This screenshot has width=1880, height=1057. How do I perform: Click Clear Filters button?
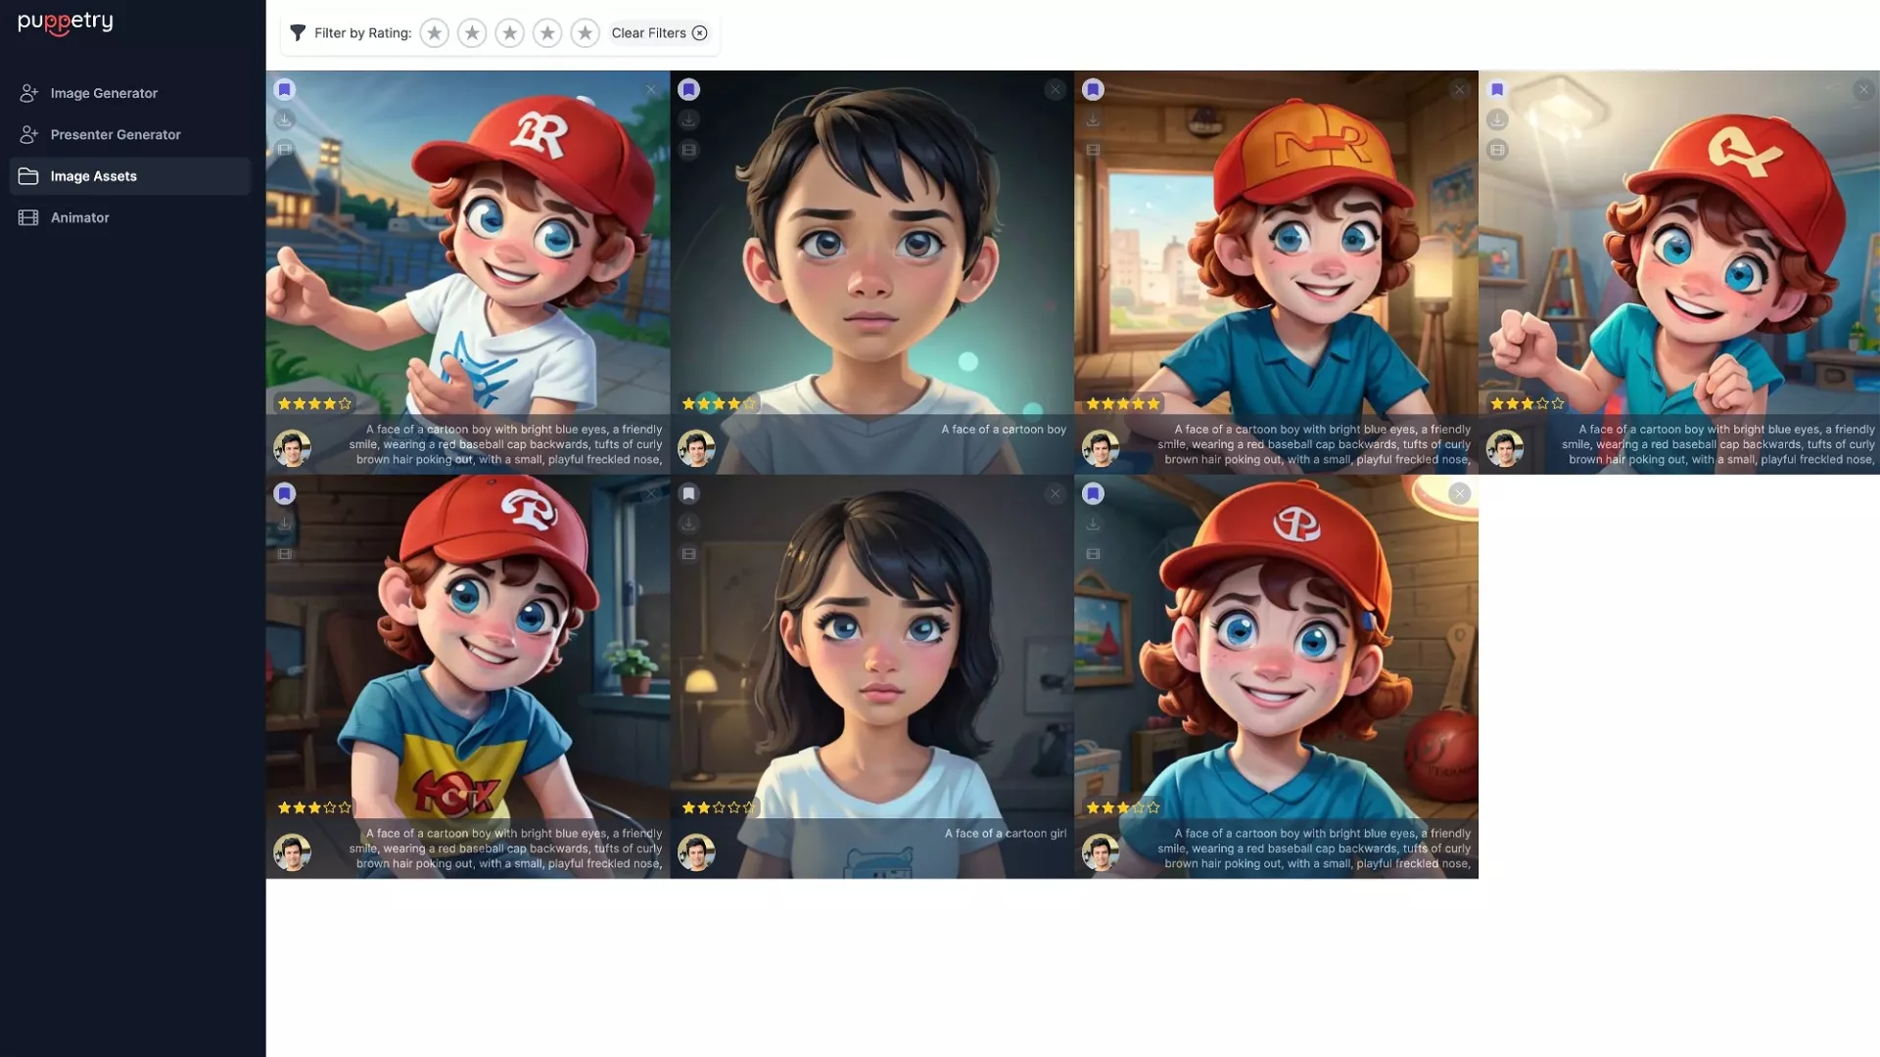(x=658, y=33)
